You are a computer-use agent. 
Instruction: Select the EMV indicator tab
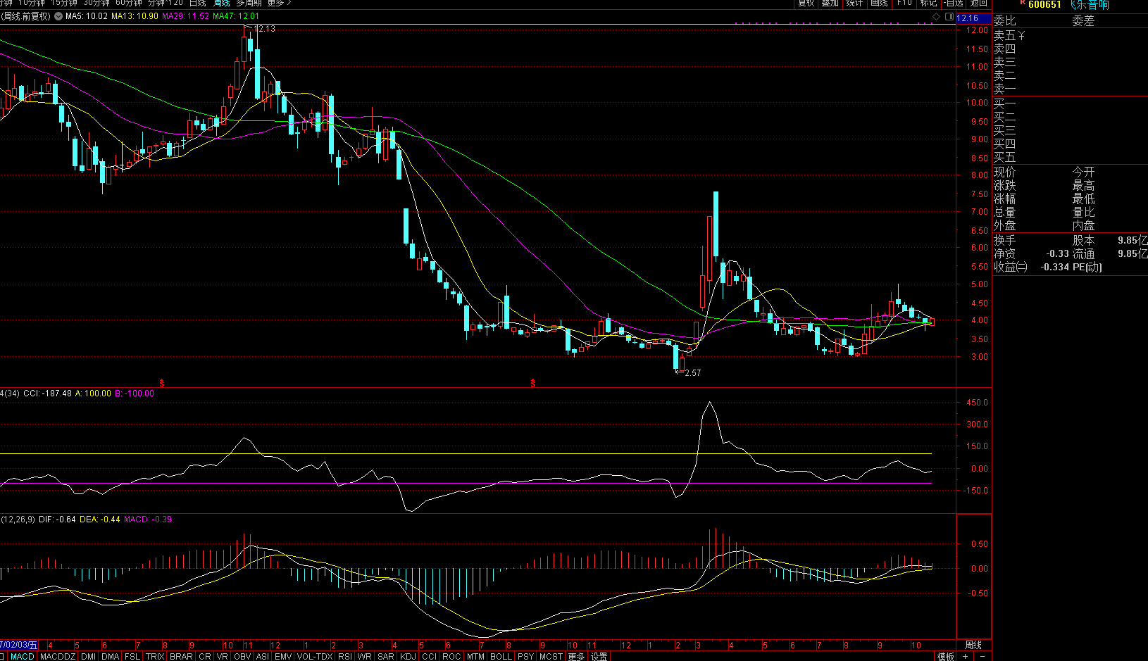(283, 656)
